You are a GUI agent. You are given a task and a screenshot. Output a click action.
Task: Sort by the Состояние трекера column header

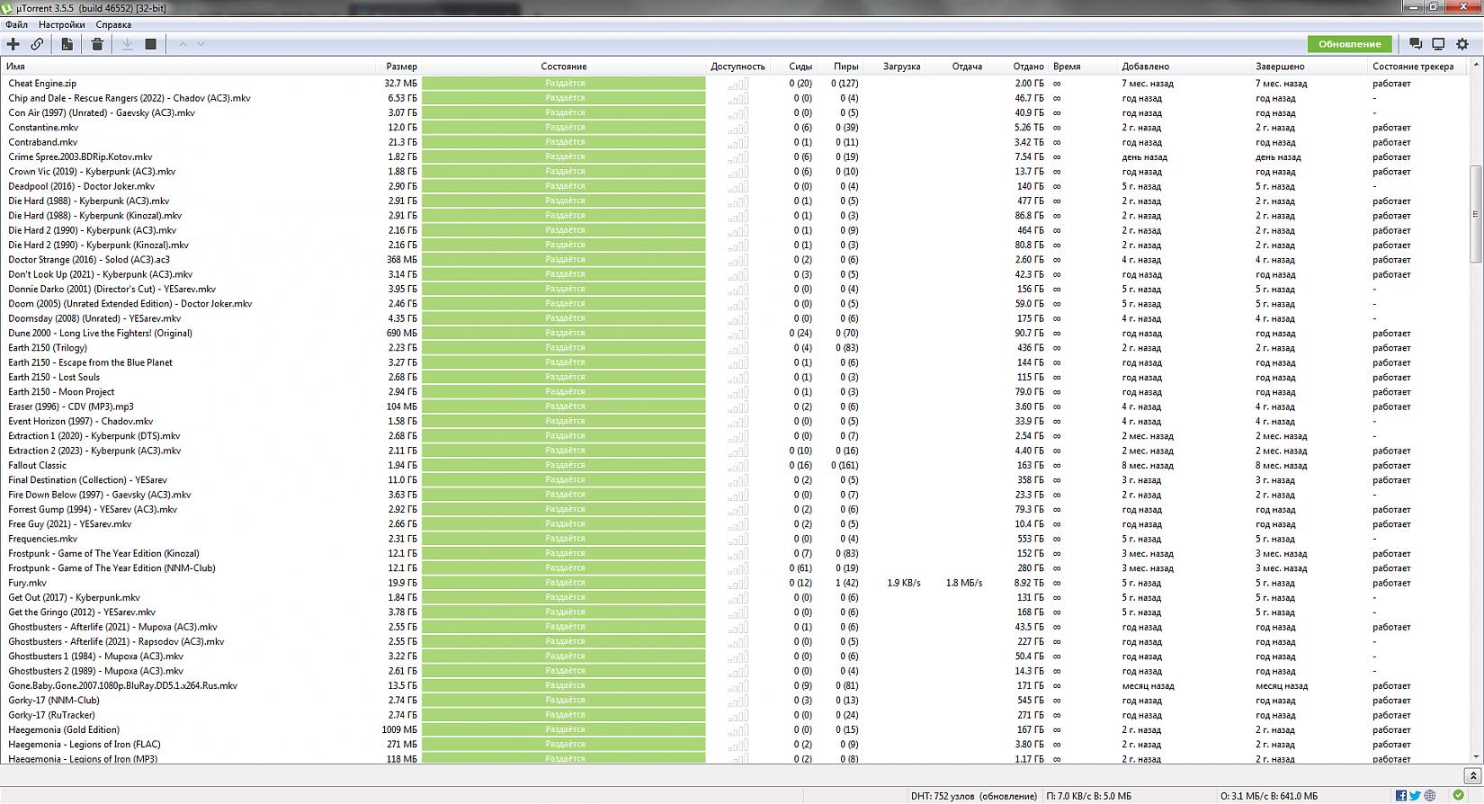1413,67
